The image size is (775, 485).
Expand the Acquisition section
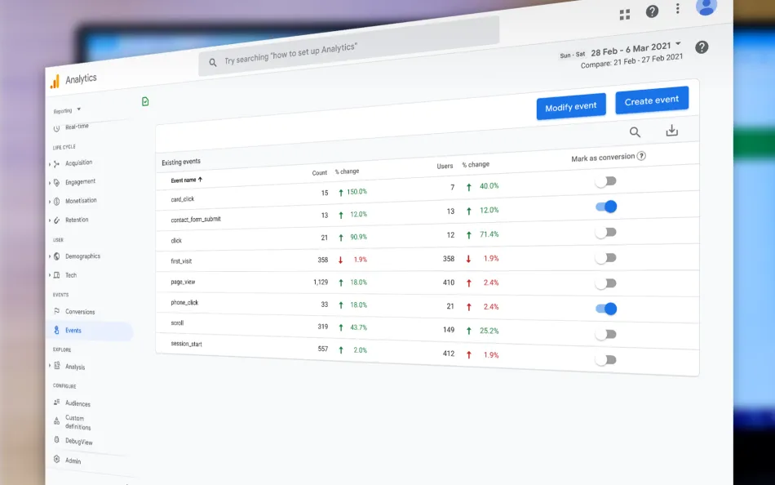click(77, 162)
